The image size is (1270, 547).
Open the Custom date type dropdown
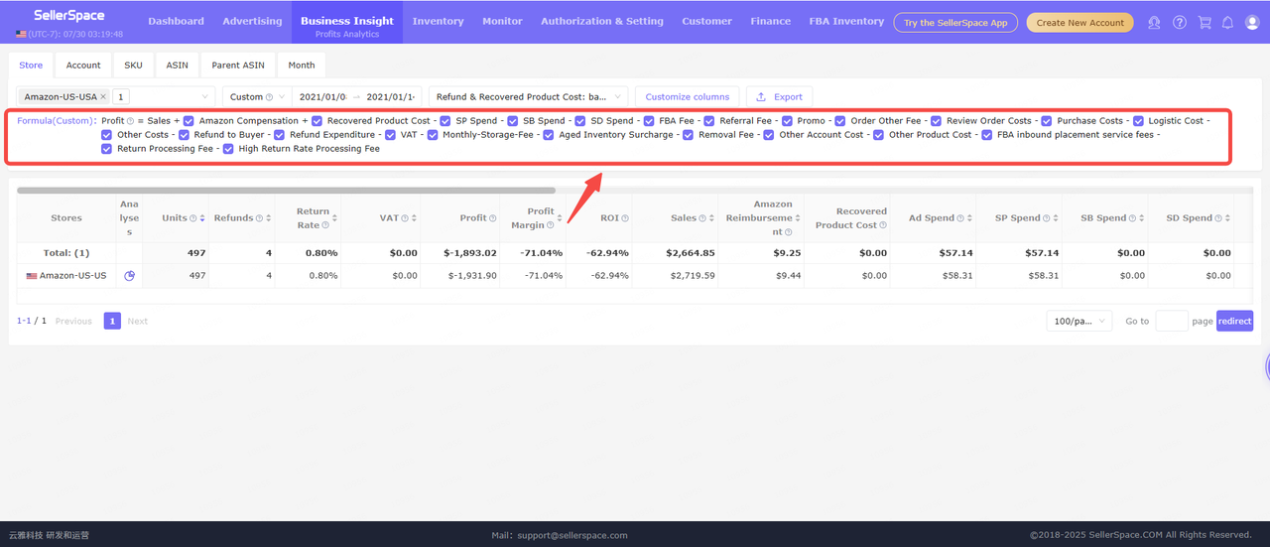click(256, 96)
